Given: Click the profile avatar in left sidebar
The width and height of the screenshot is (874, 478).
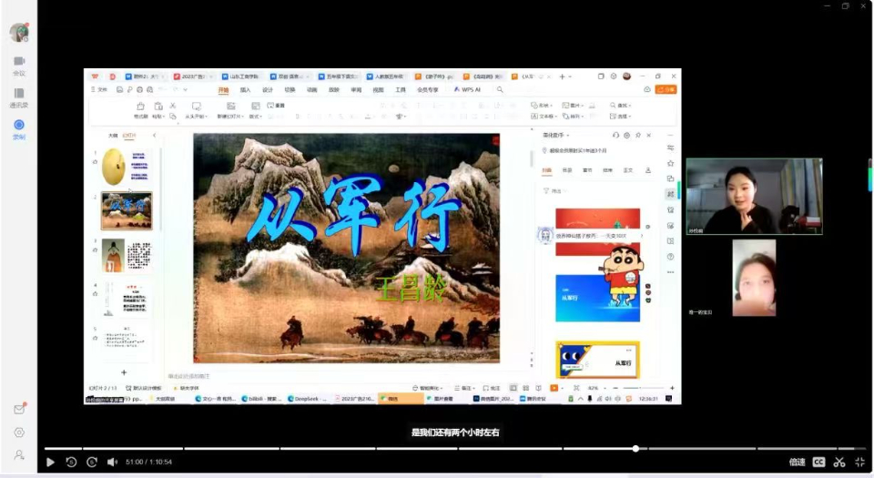Looking at the screenshot, I should pos(19,32).
